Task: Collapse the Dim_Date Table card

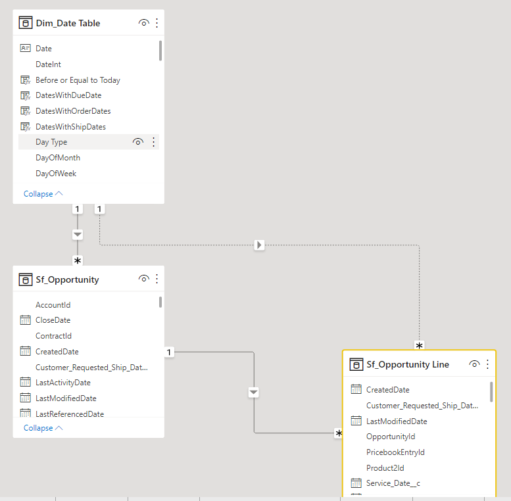Action: 43,194
